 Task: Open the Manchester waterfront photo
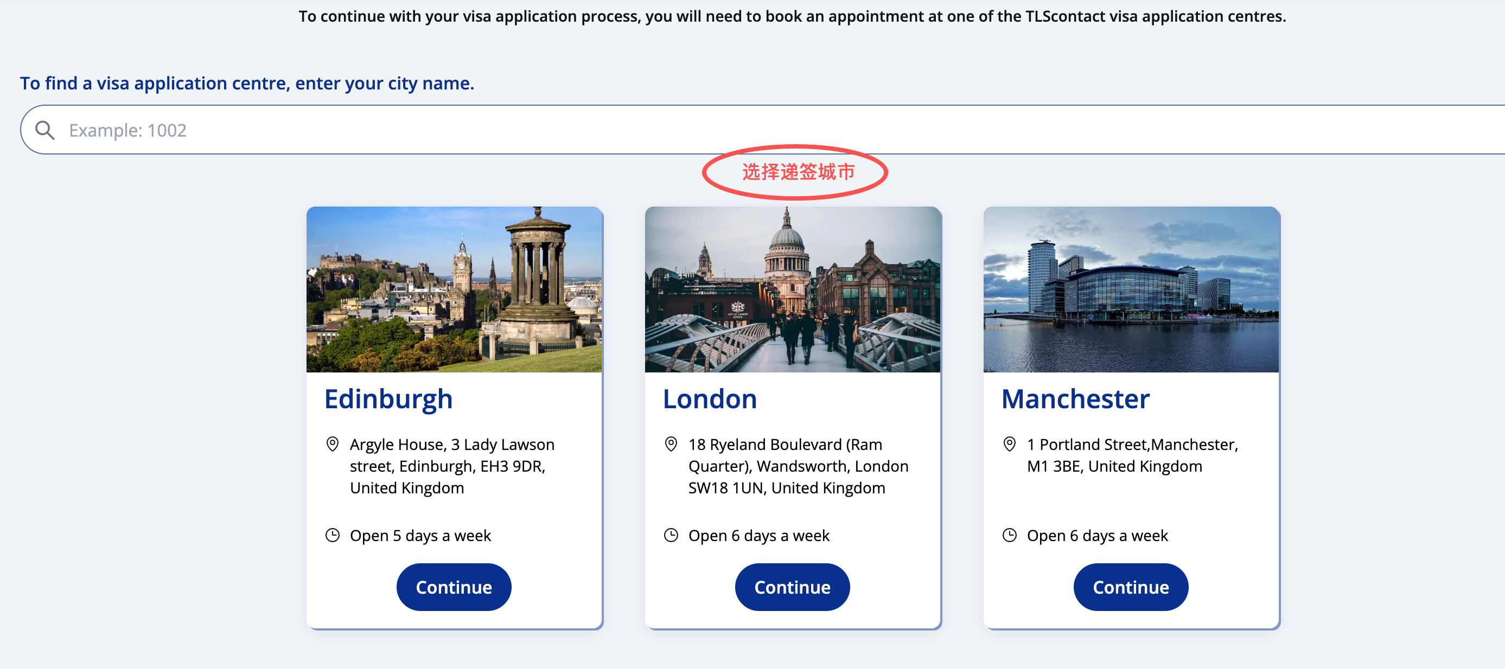tap(1131, 290)
